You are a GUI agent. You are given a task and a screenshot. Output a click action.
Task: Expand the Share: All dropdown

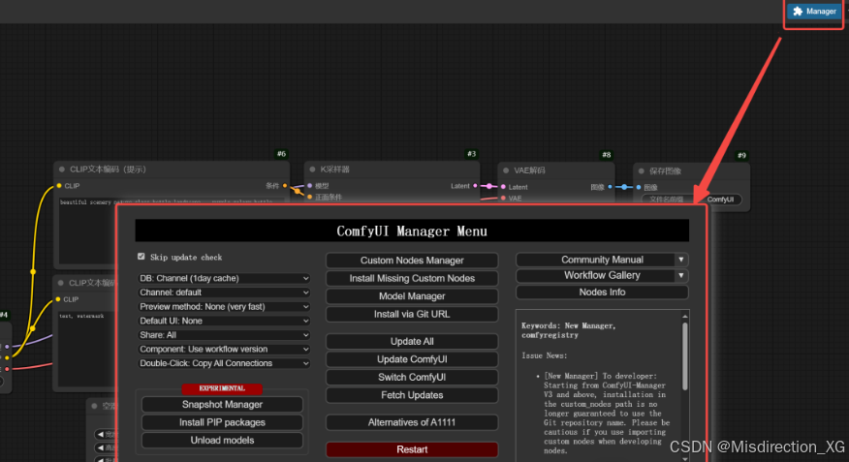point(224,335)
